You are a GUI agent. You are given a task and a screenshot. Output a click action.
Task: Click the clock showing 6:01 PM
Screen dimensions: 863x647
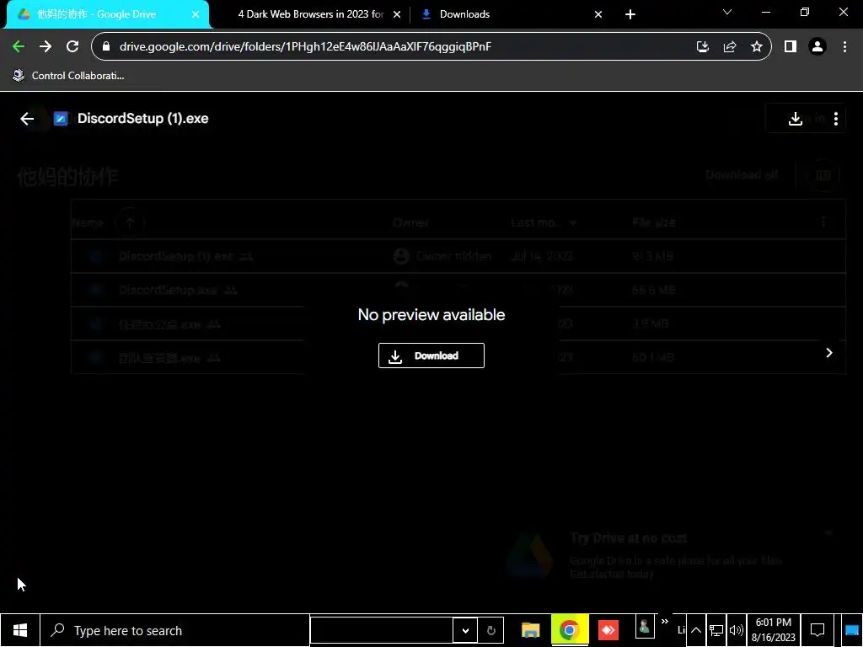click(774, 630)
